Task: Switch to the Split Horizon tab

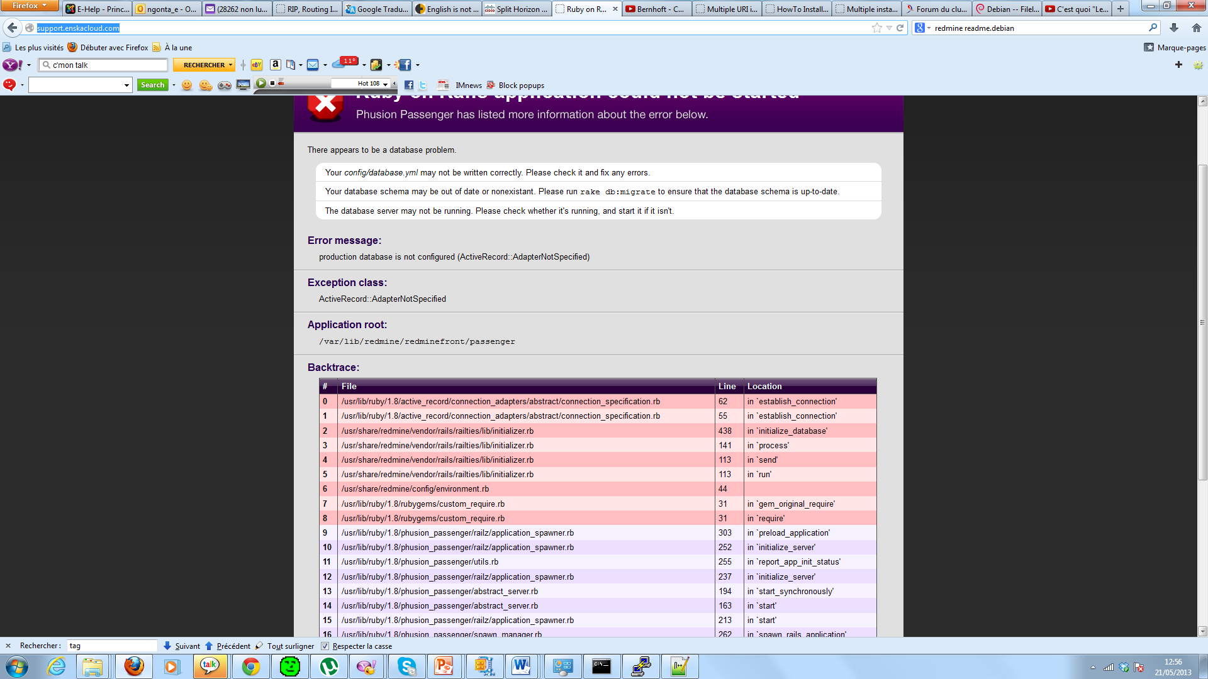Action: coord(517,9)
